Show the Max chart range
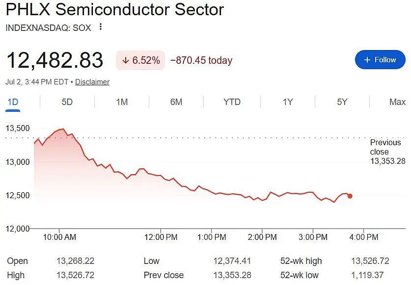 click(x=397, y=102)
